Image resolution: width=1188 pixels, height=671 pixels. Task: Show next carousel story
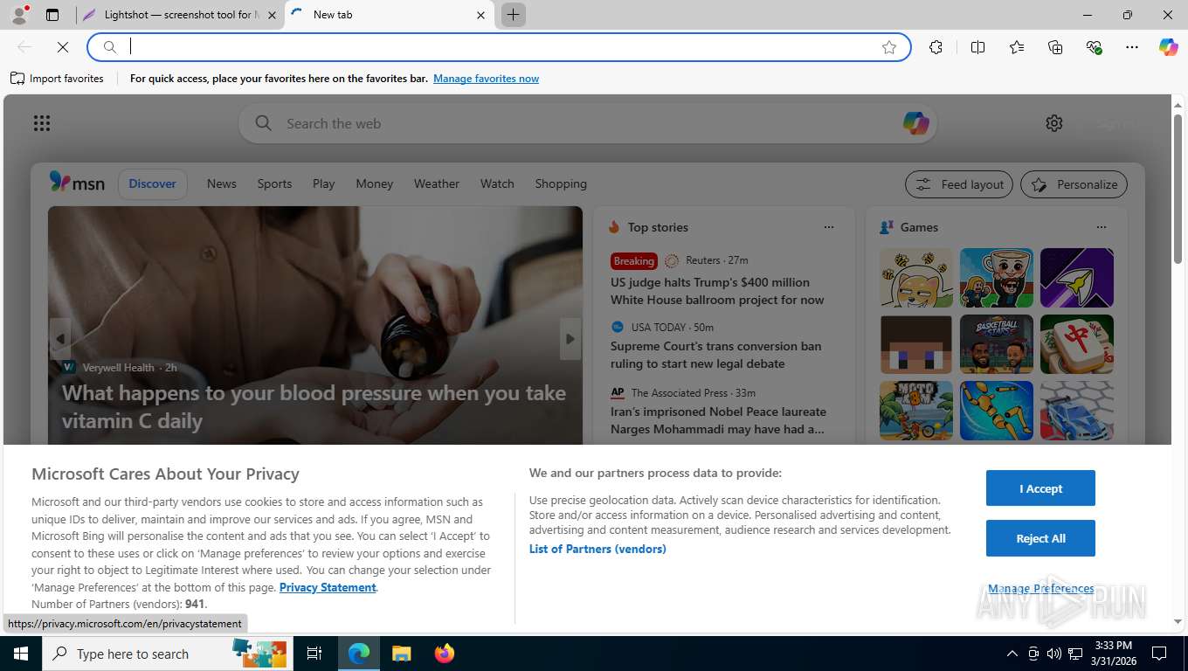pyautogui.click(x=570, y=339)
